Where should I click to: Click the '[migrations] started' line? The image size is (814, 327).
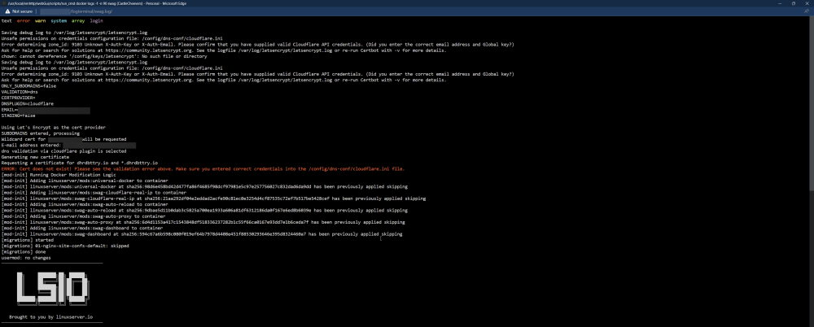tap(27, 240)
